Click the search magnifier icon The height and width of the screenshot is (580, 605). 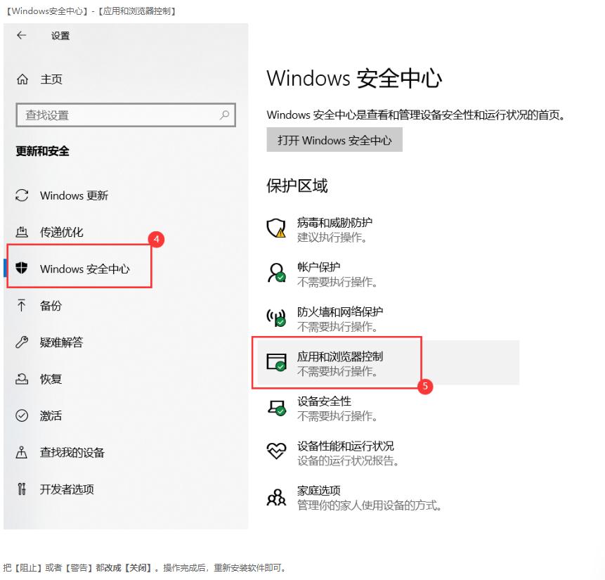224,115
